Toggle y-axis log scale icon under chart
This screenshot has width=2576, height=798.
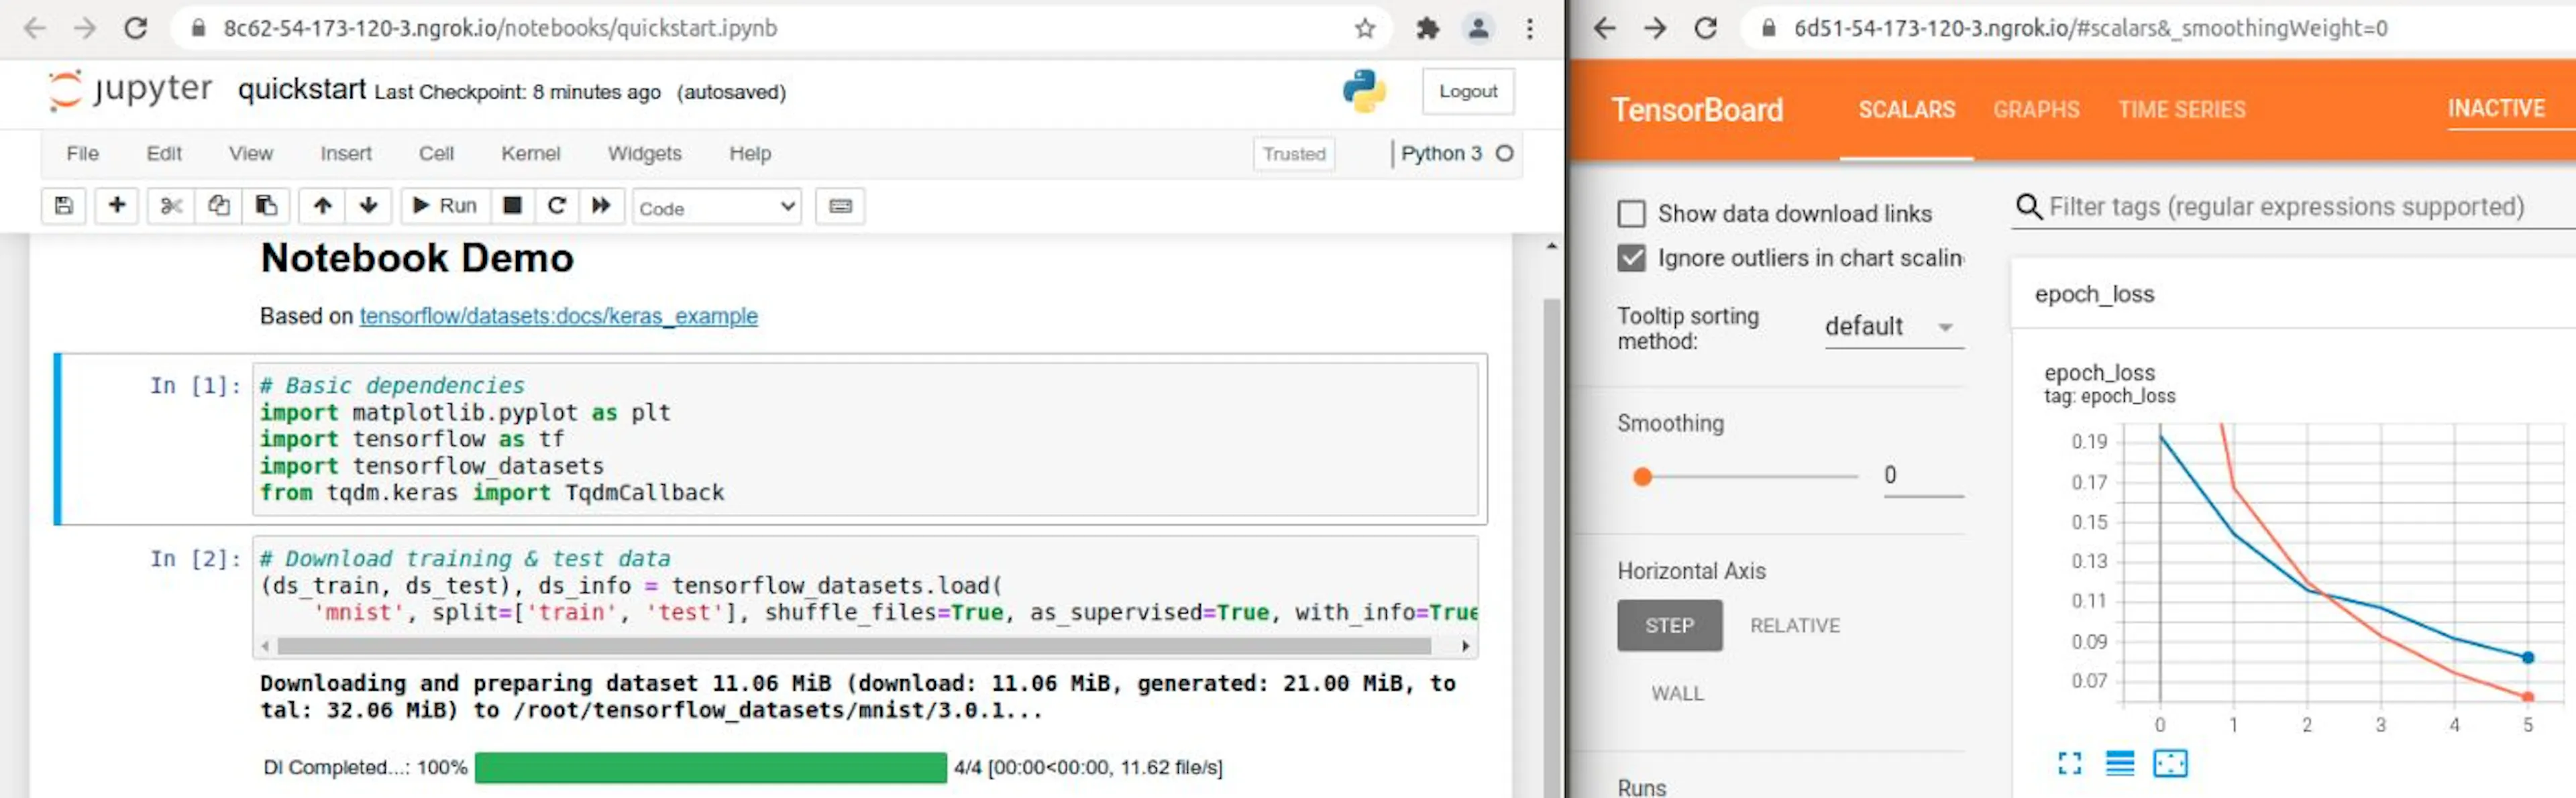(x=2120, y=764)
